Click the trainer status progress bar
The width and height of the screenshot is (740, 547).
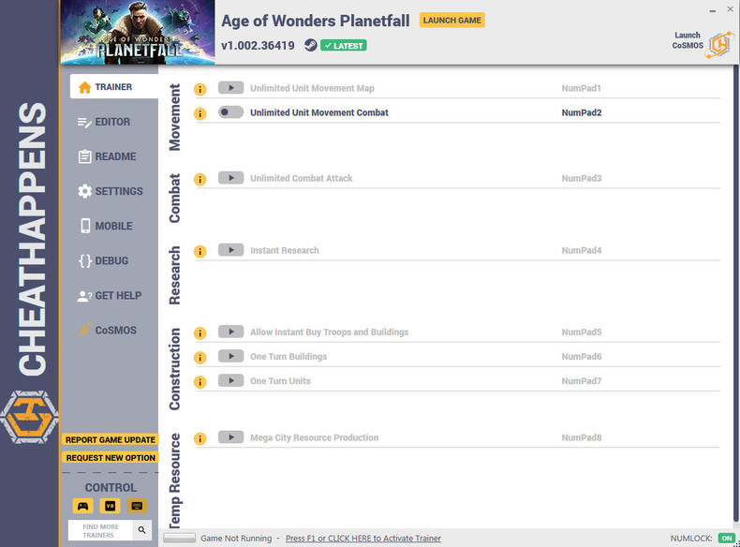(x=179, y=538)
